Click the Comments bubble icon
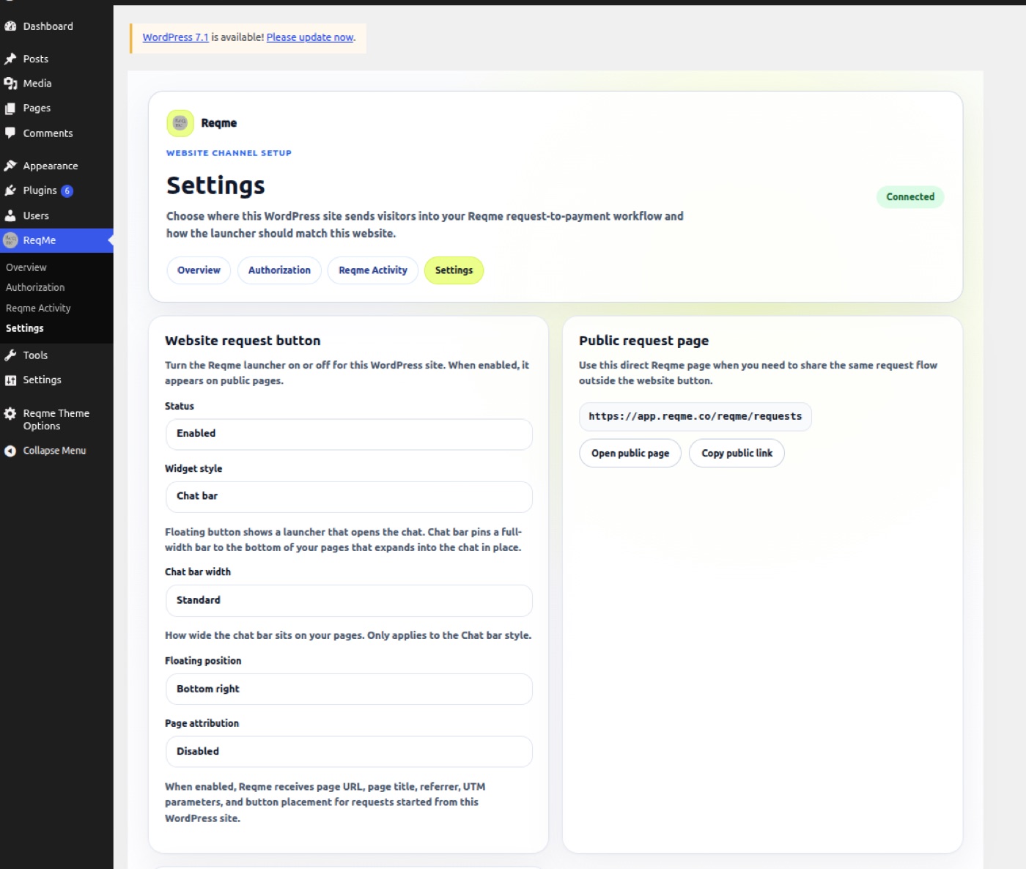Viewport: 1026px width, 869px height. pyautogui.click(x=10, y=133)
